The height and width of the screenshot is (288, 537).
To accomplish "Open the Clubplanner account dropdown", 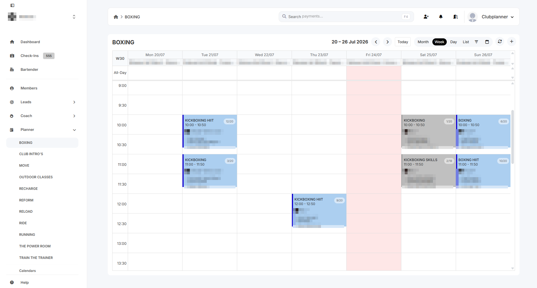I will (498, 17).
